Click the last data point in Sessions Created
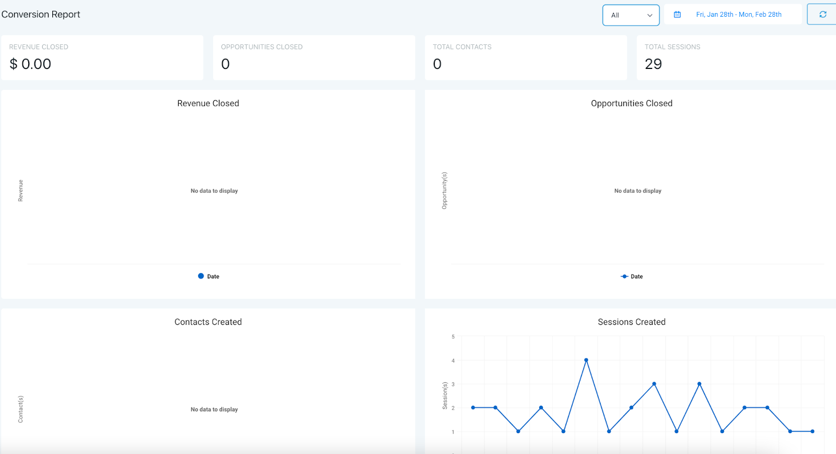 tap(812, 432)
